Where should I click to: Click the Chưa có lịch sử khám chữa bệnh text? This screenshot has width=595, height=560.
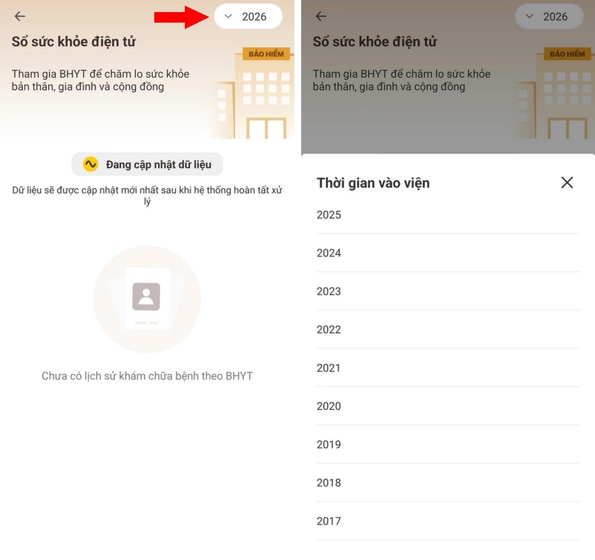coord(147,376)
